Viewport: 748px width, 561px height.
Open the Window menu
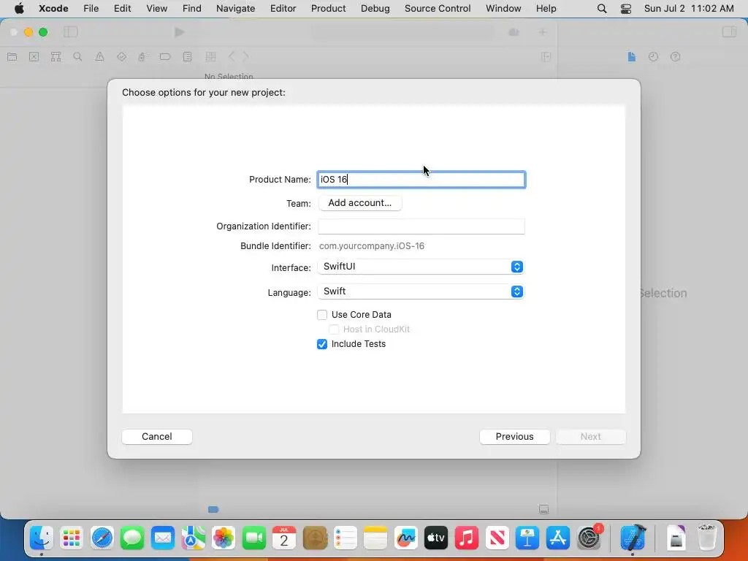click(503, 9)
